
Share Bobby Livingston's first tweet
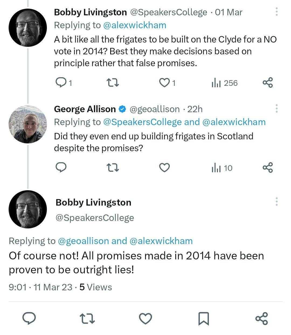[268, 83]
